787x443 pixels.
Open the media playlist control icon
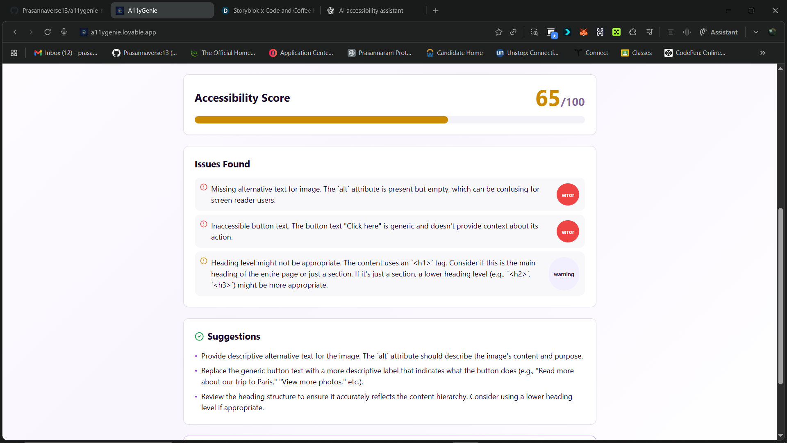pos(649,32)
